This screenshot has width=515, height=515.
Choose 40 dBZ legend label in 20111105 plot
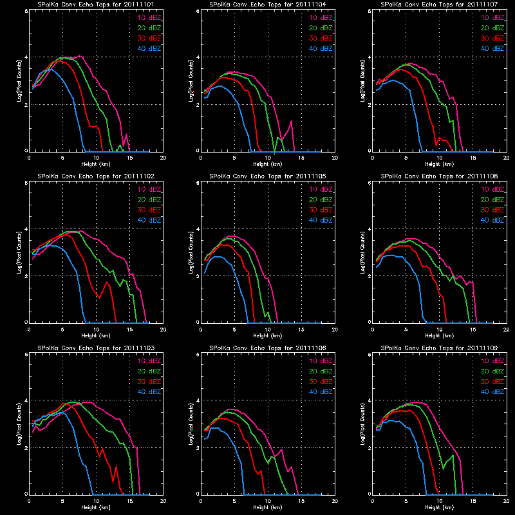pos(321,220)
